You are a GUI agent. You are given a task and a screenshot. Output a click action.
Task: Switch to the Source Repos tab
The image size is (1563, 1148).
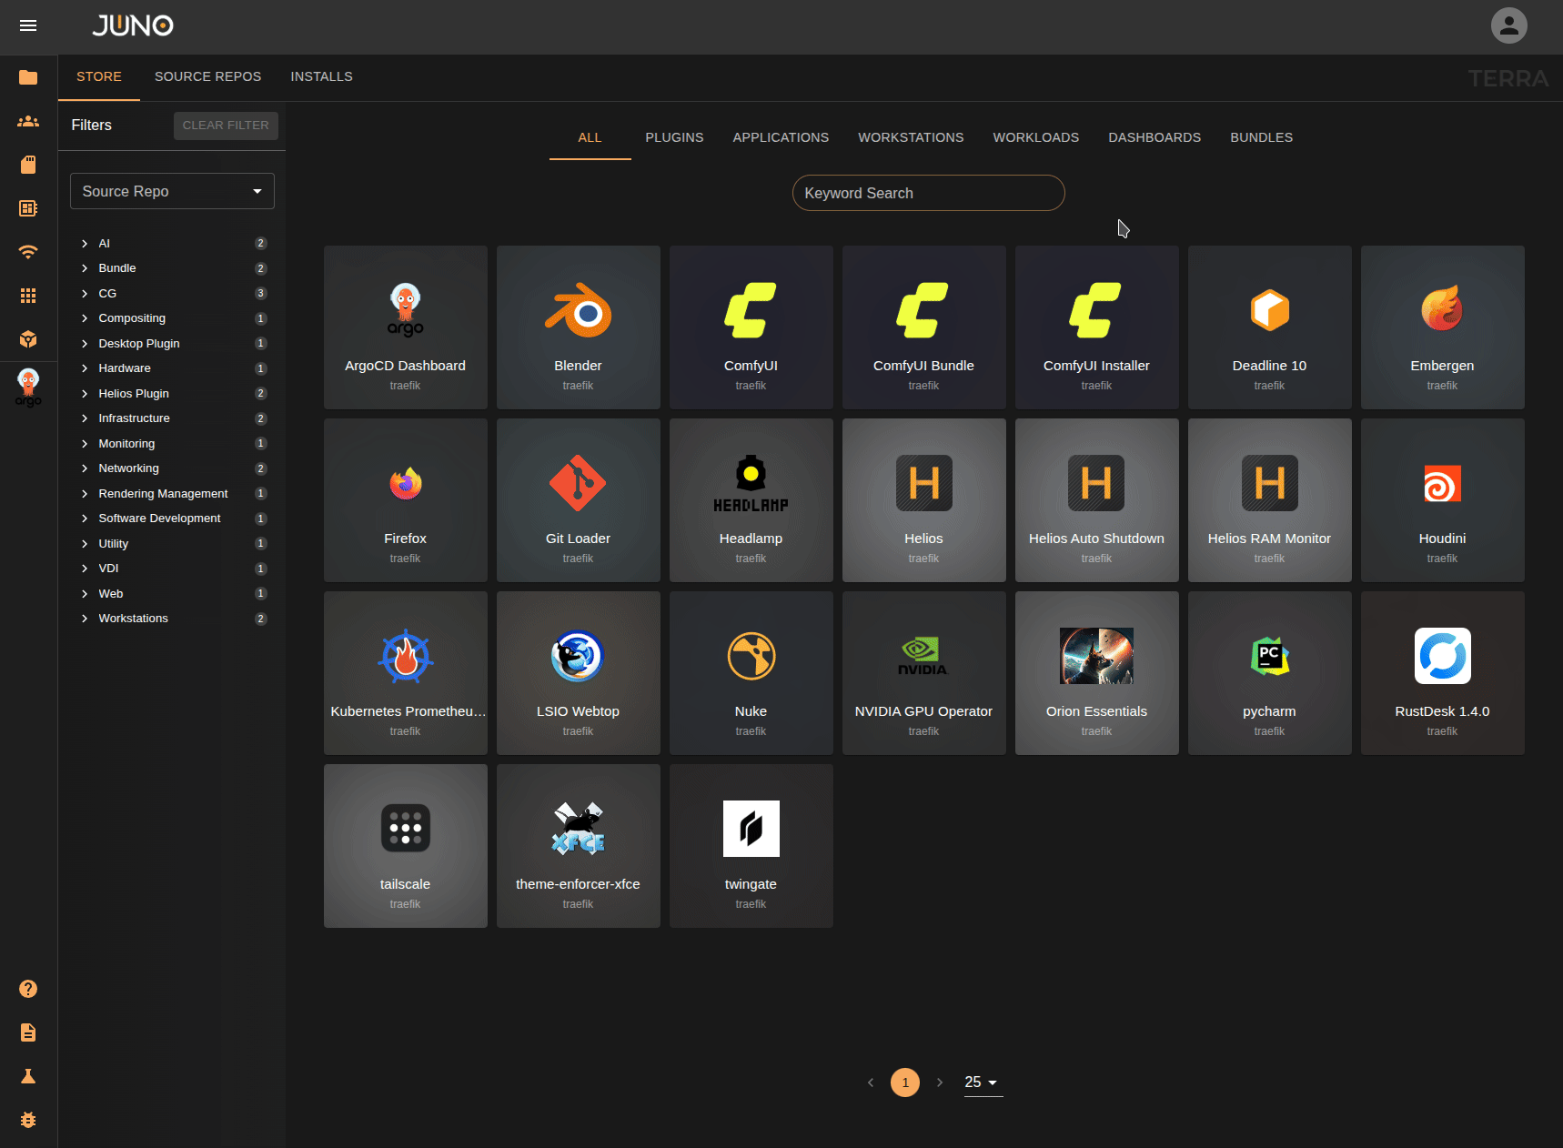[x=207, y=76]
